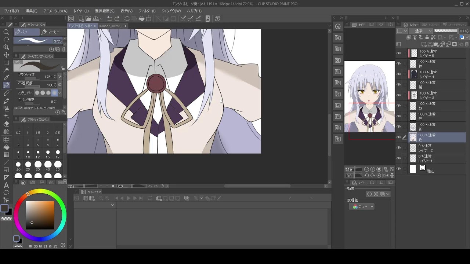Delete the sub tool with the trash icon
470x264 pixels.
64,49
